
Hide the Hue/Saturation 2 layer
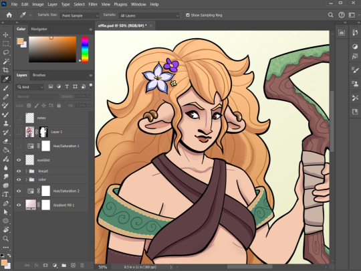pos(19,191)
